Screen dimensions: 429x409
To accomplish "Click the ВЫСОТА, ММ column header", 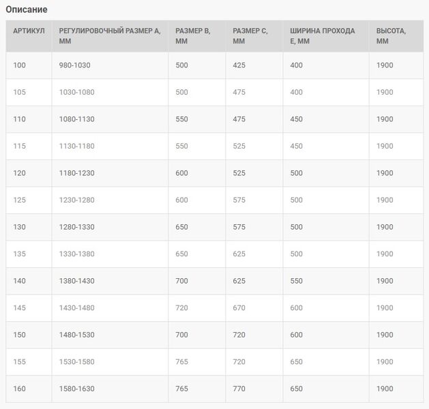I will pos(391,36).
